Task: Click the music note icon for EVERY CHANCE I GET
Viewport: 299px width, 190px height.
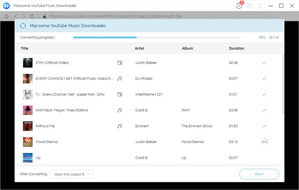Action: click(x=120, y=78)
